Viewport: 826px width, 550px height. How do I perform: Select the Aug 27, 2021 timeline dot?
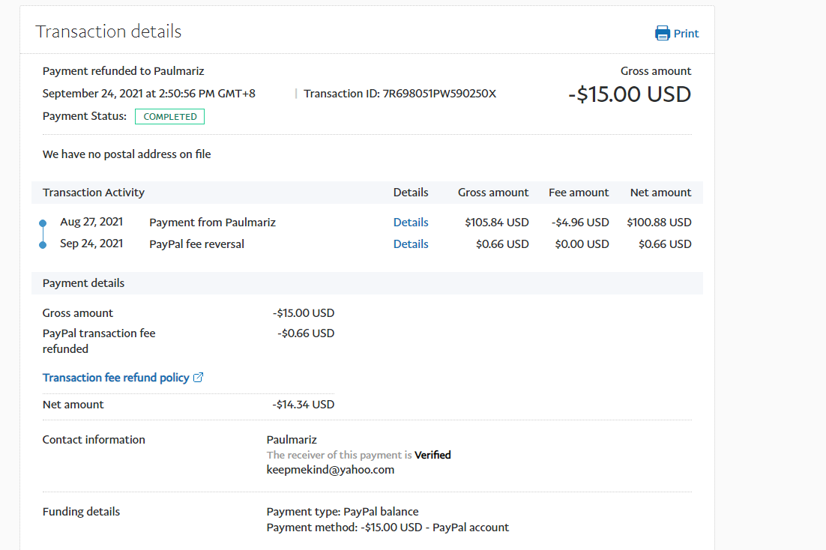(43, 223)
